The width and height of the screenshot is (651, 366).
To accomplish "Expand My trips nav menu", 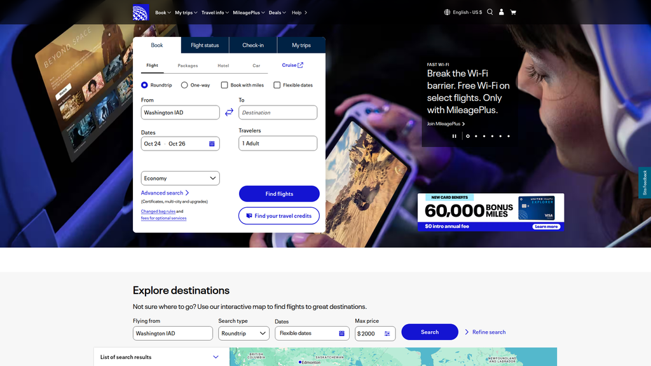I will pos(186,13).
